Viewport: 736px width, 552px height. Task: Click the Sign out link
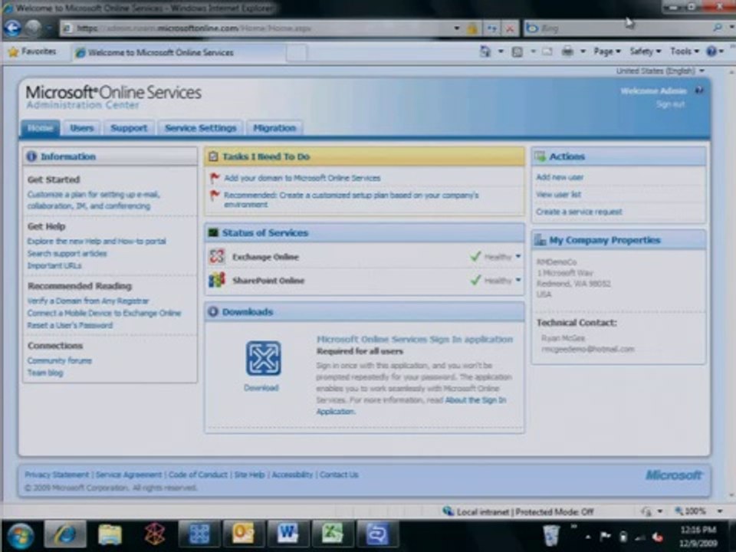(x=670, y=104)
